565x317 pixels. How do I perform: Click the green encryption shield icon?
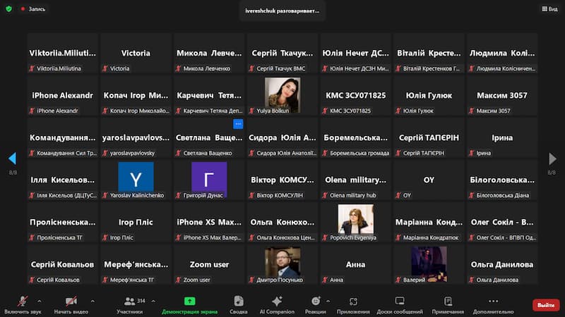[8, 9]
